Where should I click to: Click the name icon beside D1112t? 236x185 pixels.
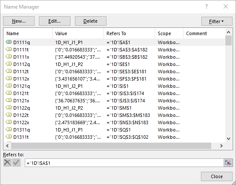[9, 71]
